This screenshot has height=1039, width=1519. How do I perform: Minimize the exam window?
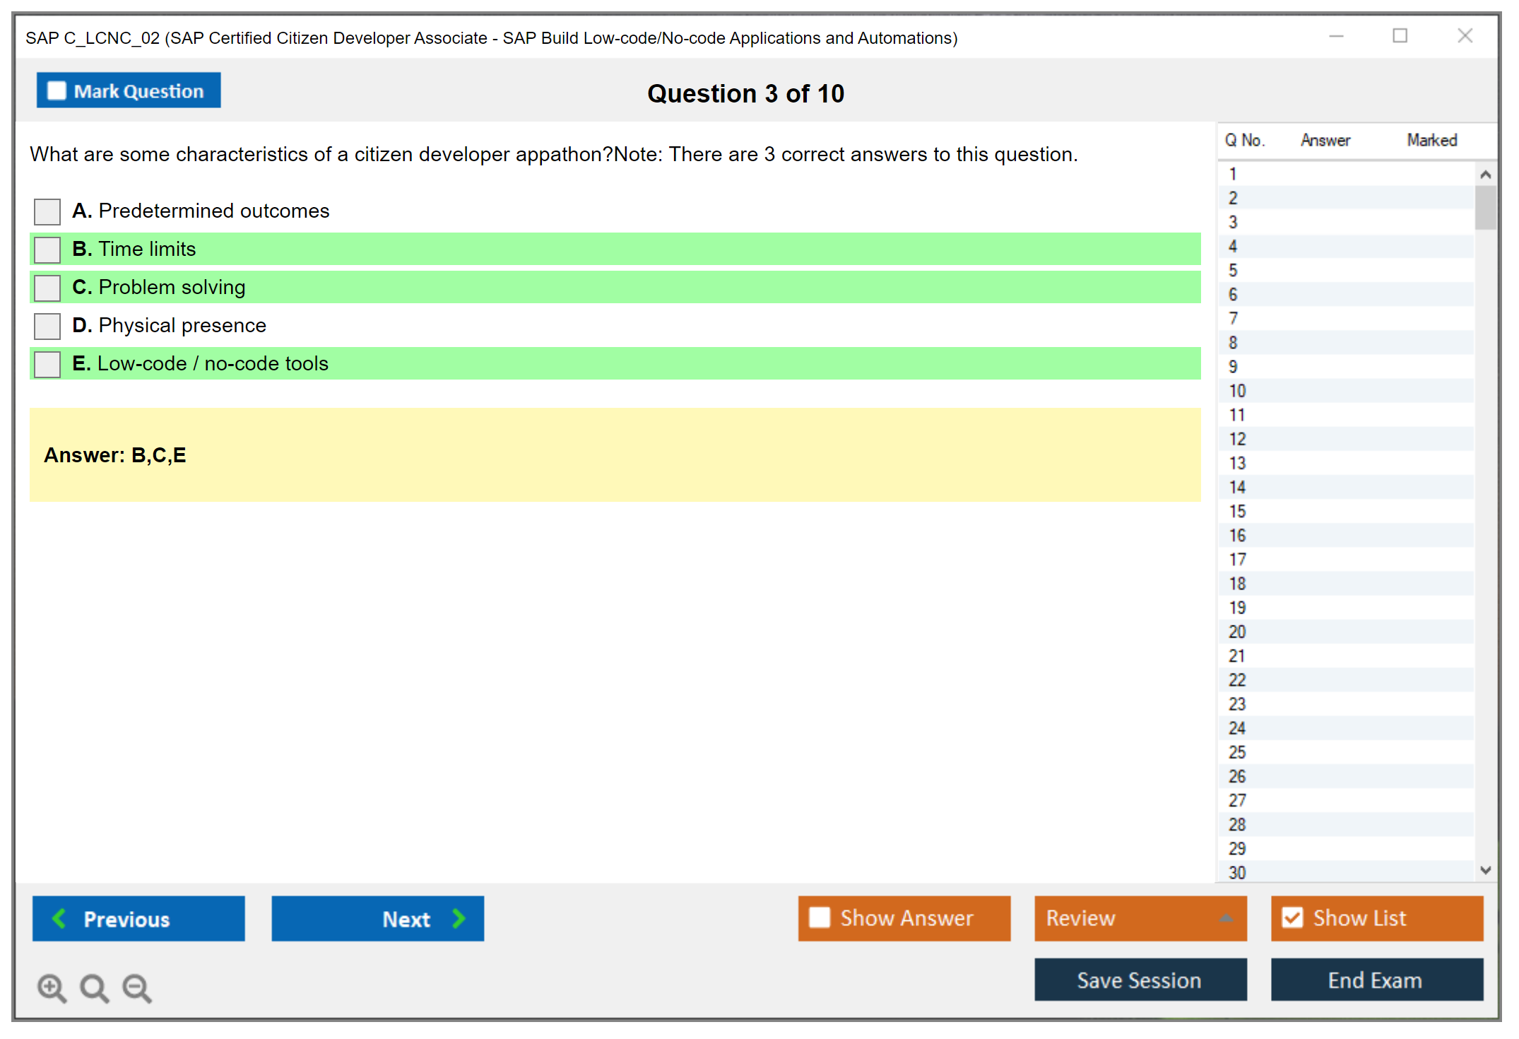coord(1336,36)
